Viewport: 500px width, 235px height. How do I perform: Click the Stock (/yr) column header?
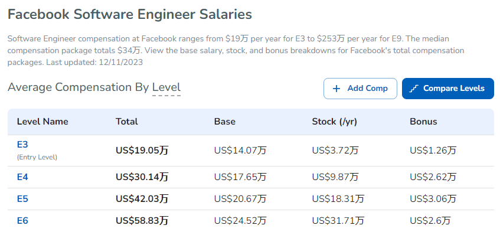click(x=334, y=122)
